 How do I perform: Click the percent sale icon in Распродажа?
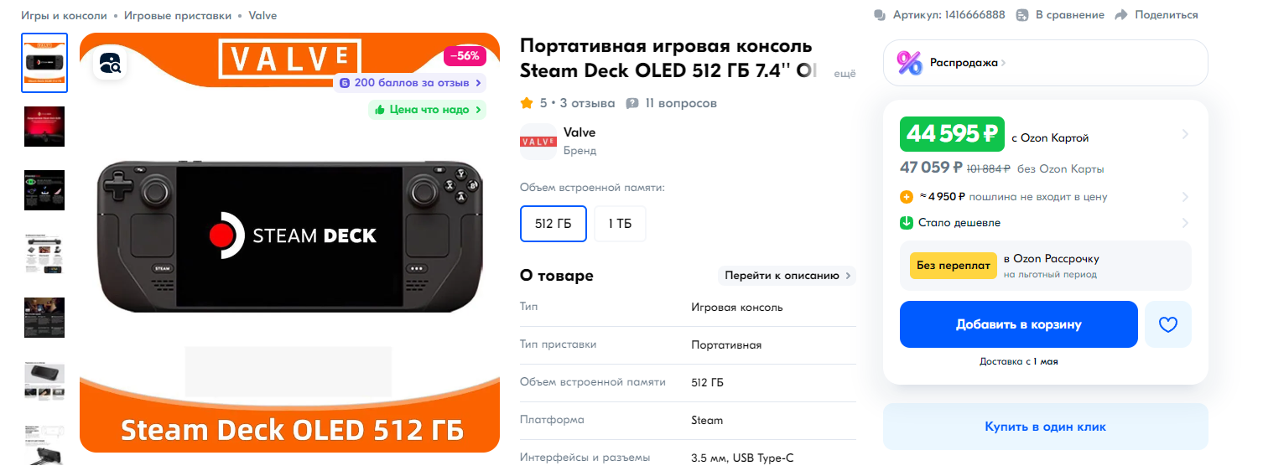pyautogui.click(x=910, y=63)
